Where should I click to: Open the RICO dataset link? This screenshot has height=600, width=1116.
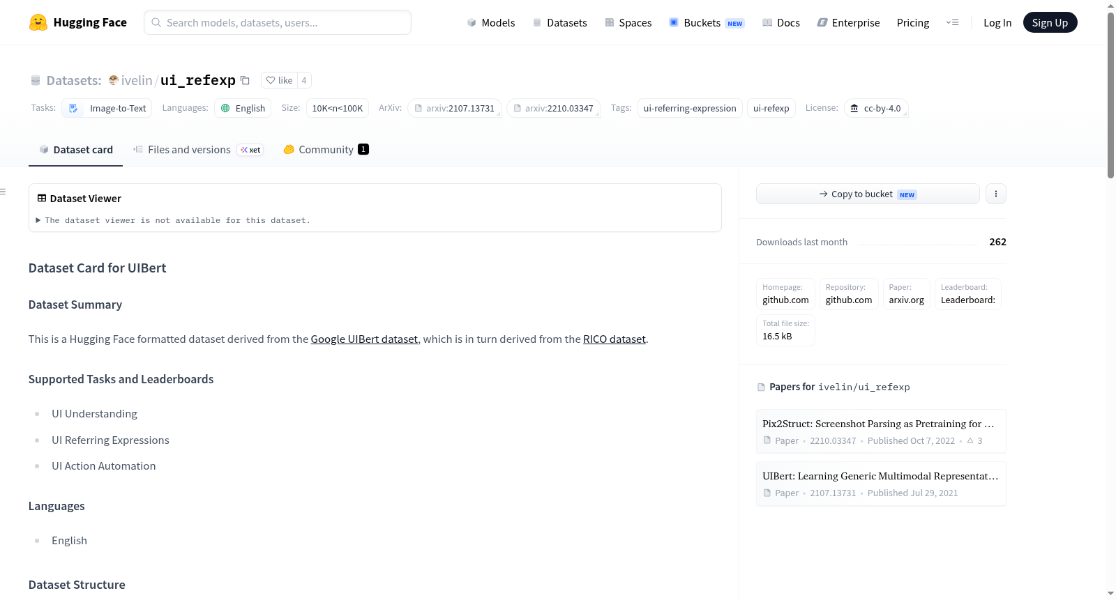pos(614,339)
